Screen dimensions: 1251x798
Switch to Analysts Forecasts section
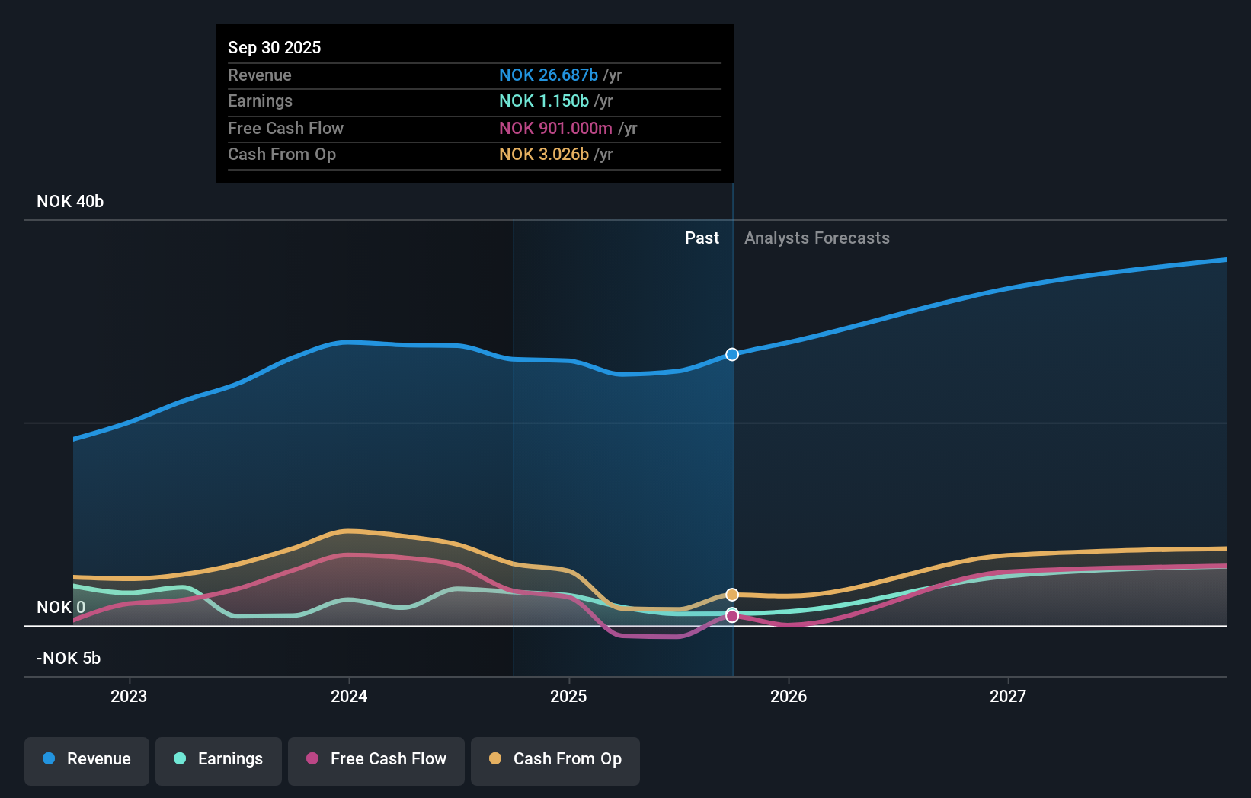click(816, 238)
